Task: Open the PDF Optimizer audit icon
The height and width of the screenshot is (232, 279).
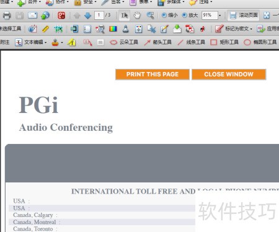Action: [x=100, y=29]
